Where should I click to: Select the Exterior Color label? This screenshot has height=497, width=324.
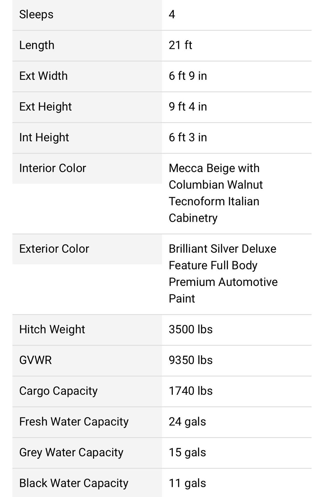tap(54, 249)
